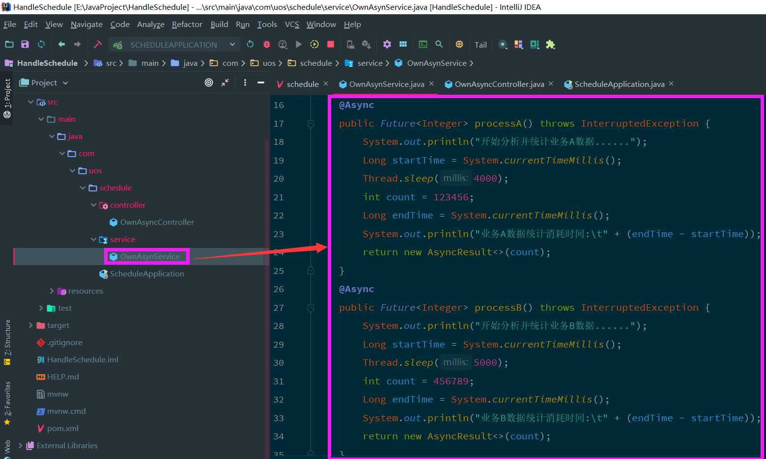Close the ScheduleApplication.java tab
Image resolution: width=766 pixels, height=459 pixels.
tap(671, 83)
